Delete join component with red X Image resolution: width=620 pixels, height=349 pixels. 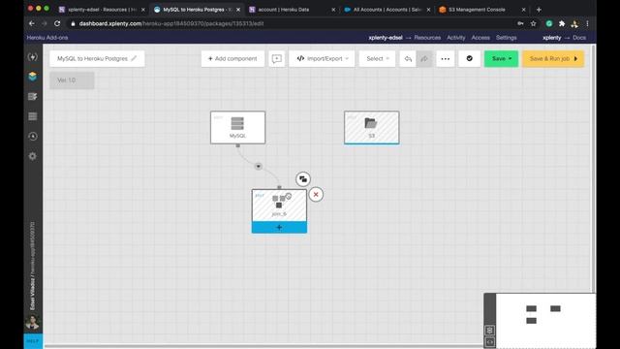[316, 194]
